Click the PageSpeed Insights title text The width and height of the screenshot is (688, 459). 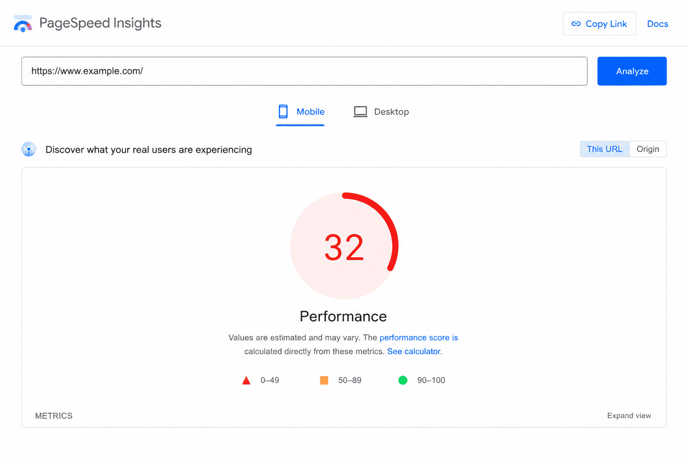point(100,23)
